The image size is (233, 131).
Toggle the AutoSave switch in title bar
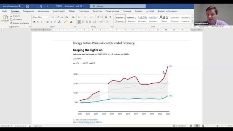21,6
